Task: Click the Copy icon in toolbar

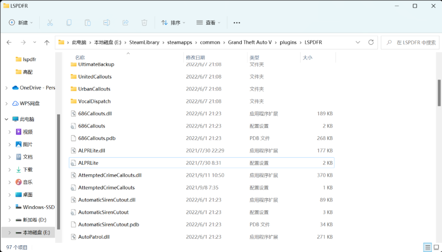Action: 69,23
